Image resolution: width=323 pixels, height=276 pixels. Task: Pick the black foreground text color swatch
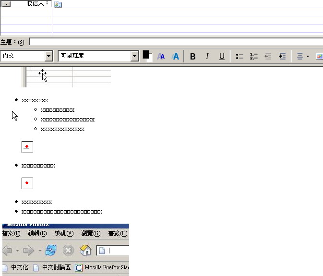145,55
